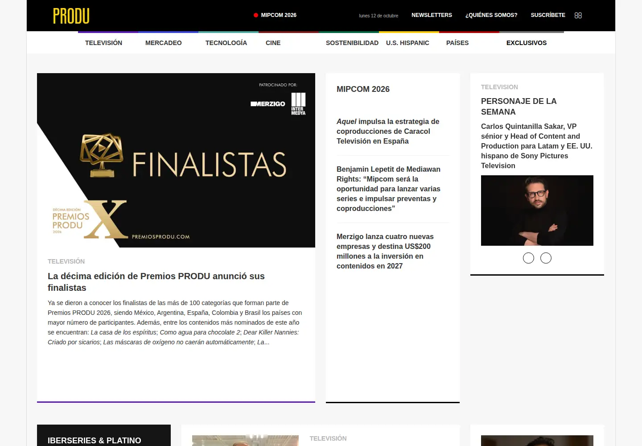The width and height of the screenshot is (642, 446).
Task: Open the CINE menu
Action: click(273, 43)
